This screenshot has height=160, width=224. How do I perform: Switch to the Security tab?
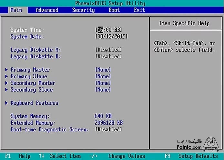[x=83, y=10]
